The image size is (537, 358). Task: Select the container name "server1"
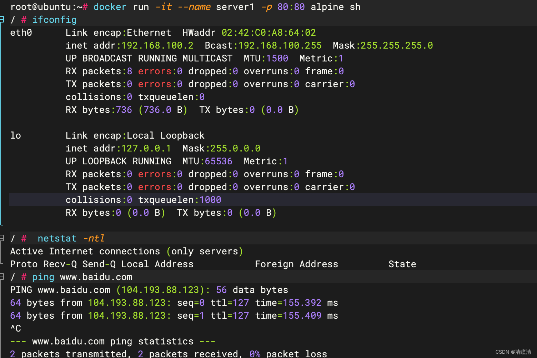tap(235, 7)
